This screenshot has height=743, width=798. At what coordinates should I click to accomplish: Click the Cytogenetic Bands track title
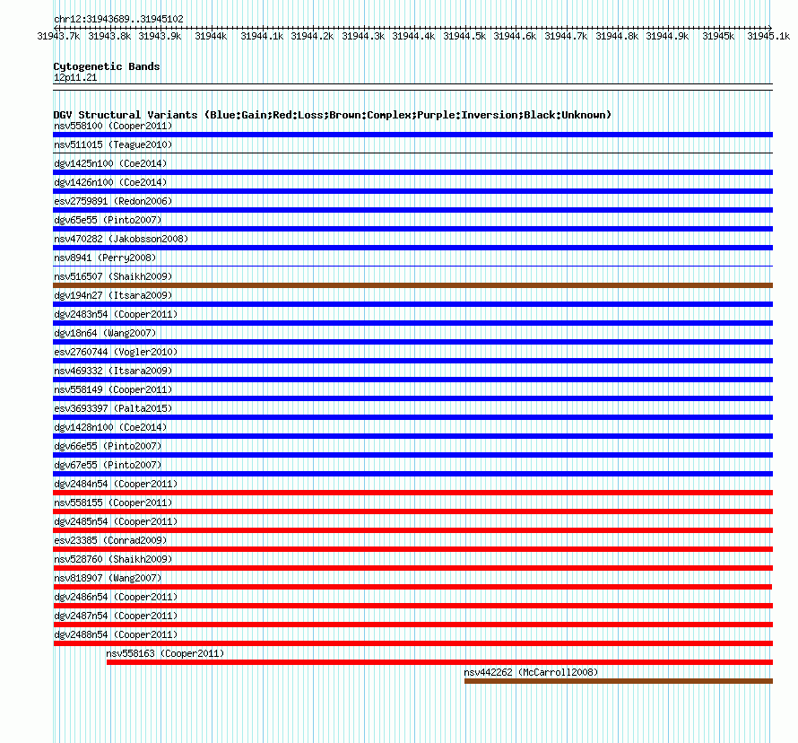(x=107, y=66)
